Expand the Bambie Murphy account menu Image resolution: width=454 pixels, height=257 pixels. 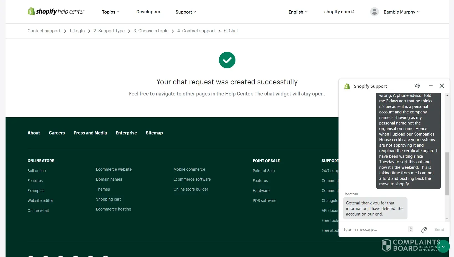pyautogui.click(x=402, y=12)
